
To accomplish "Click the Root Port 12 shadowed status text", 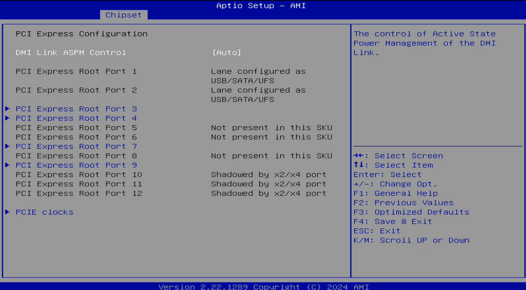I will [269, 193].
